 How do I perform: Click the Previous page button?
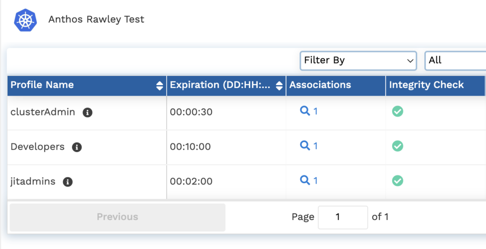[117, 217]
